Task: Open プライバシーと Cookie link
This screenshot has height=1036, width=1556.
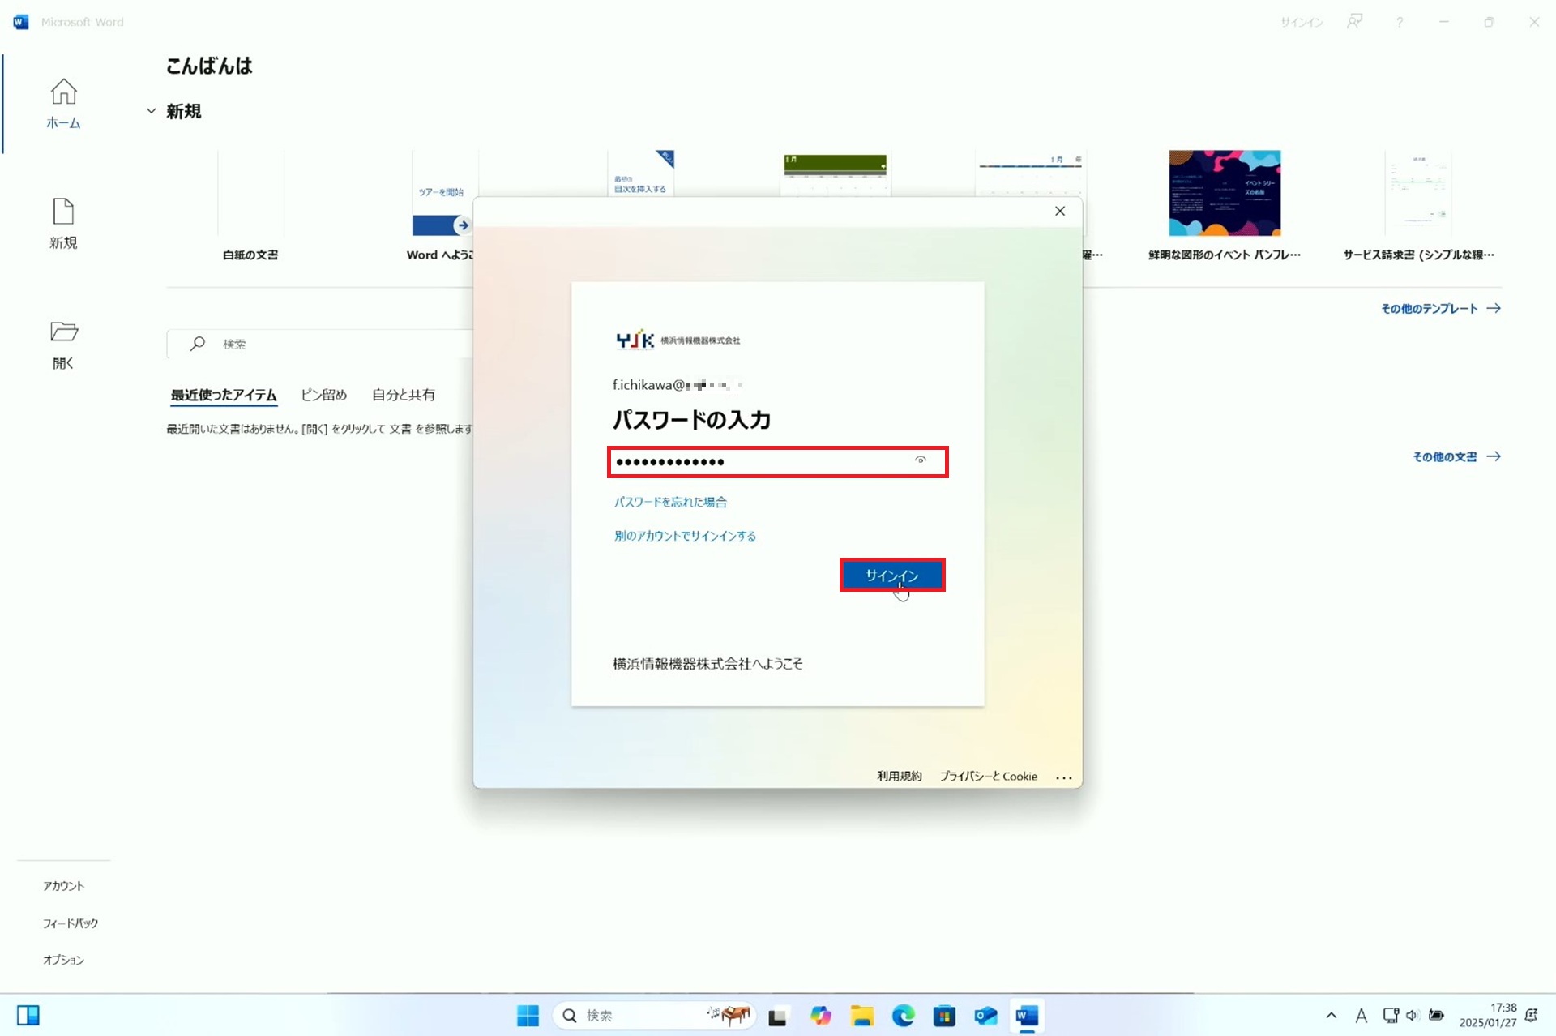Action: pyautogui.click(x=988, y=776)
